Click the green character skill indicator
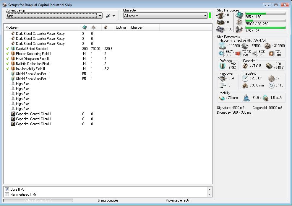Image resolution: width=292 pixels, height=206 pixels. point(210,15)
